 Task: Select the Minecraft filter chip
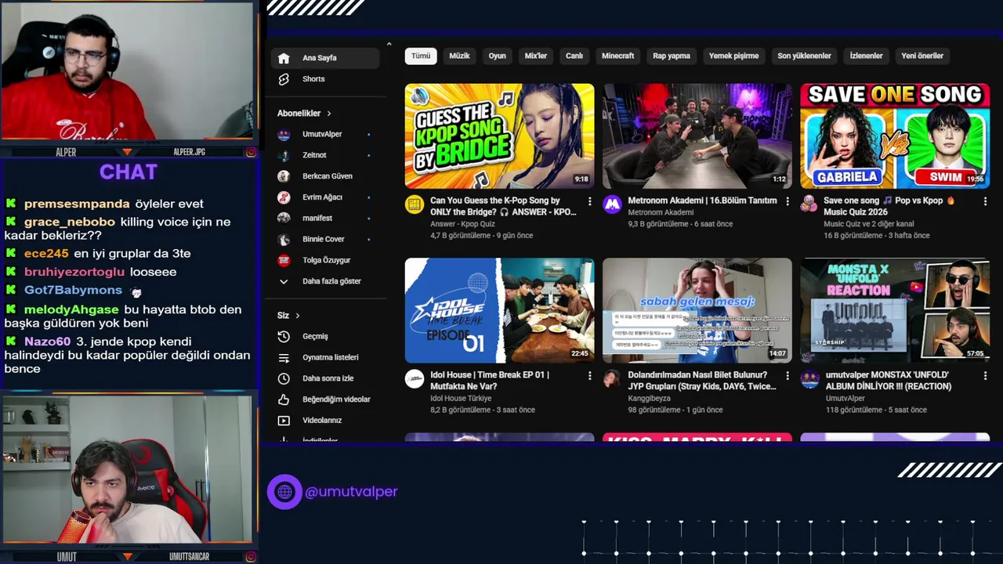point(617,56)
